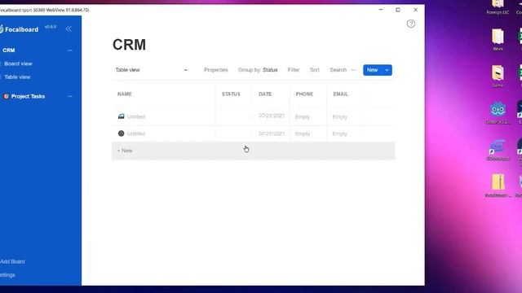Click the EMAIL column header
522x293 pixels.
point(341,94)
